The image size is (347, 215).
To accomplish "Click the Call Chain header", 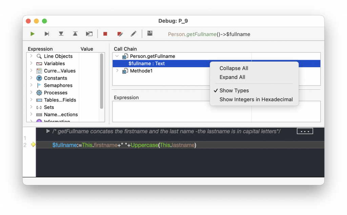I will 125,49.
